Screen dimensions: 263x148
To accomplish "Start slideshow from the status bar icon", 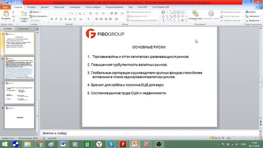I will click(x=223, y=138).
